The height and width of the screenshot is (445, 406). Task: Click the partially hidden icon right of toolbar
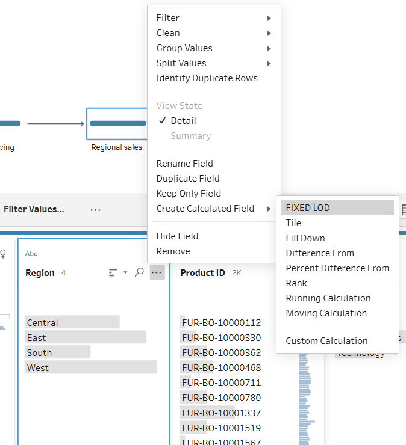click(404, 209)
